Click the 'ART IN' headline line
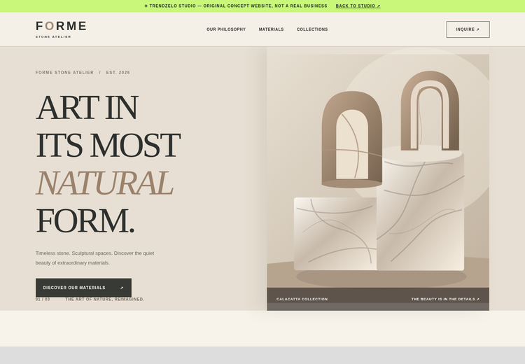525x364 pixels. [87, 107]
